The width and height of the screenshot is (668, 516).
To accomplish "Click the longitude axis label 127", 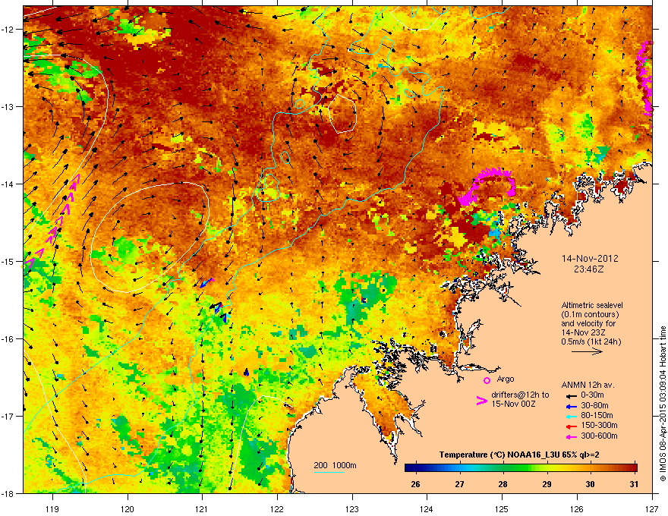I will pos(652,508).
